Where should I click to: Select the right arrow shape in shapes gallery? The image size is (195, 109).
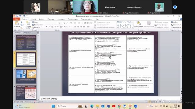point(128,25)
